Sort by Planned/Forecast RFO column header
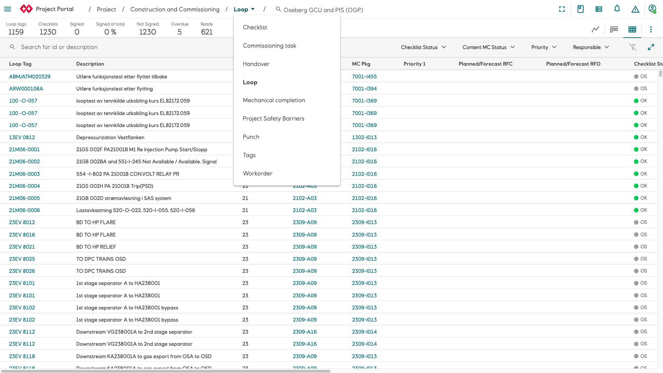The image size is (663, 373). pyautogui.click(x=573, y=64)
